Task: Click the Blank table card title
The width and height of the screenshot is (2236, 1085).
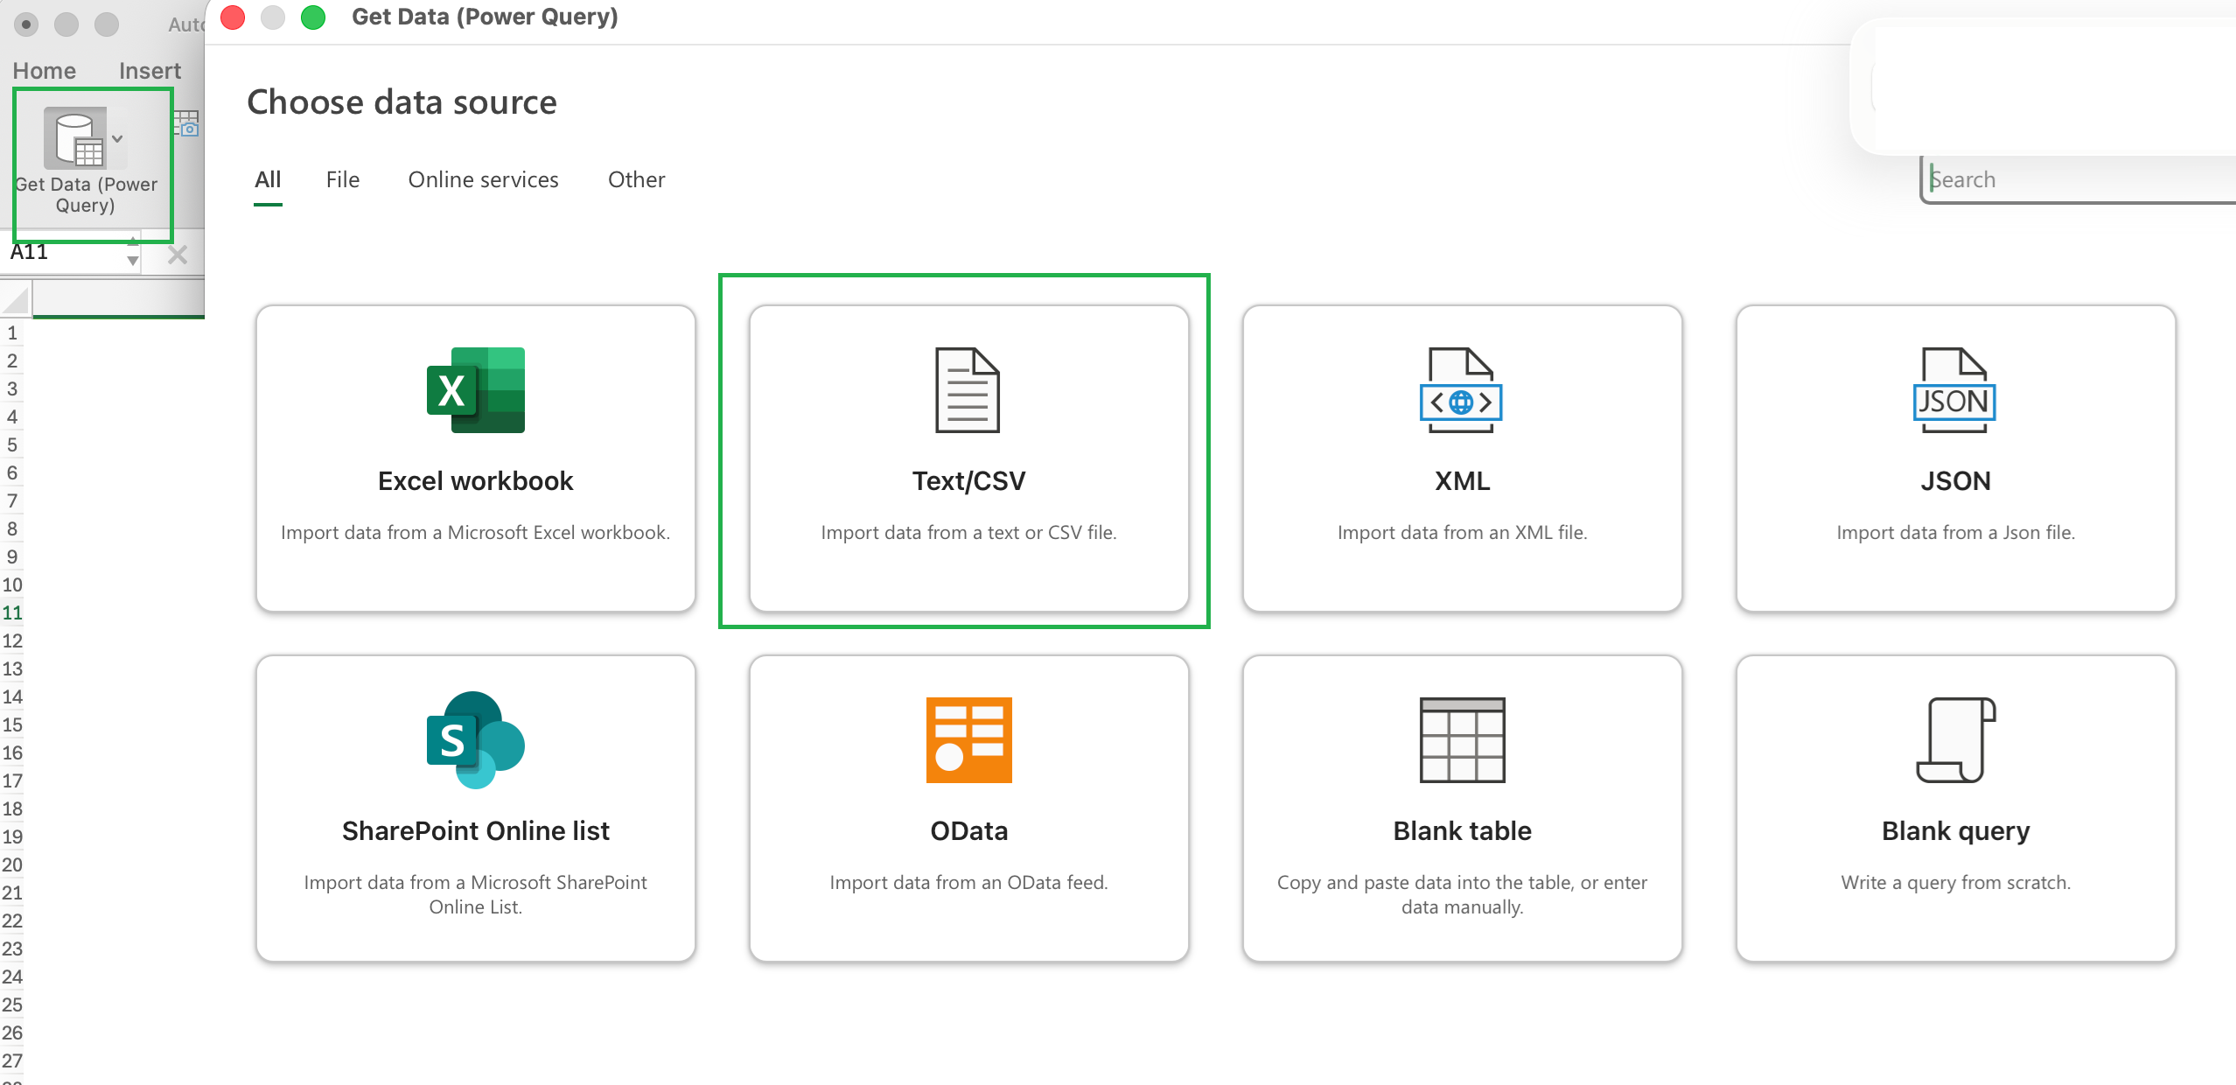Action: [1462, 831]
